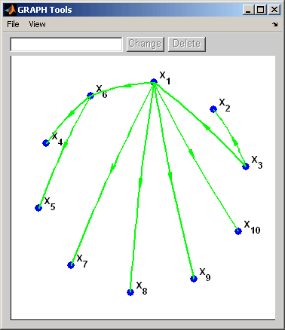Click the arrowhead on the X2–X3 edge

pyautogui.click(x=235, y=142)
